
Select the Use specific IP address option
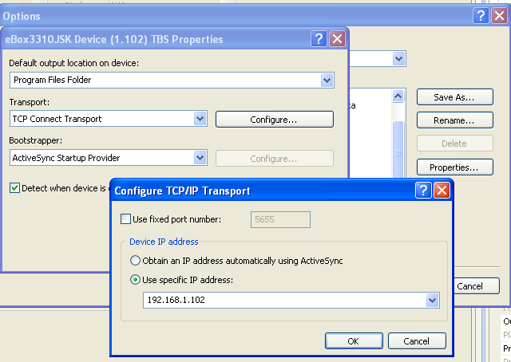click(x=135, y=280)
